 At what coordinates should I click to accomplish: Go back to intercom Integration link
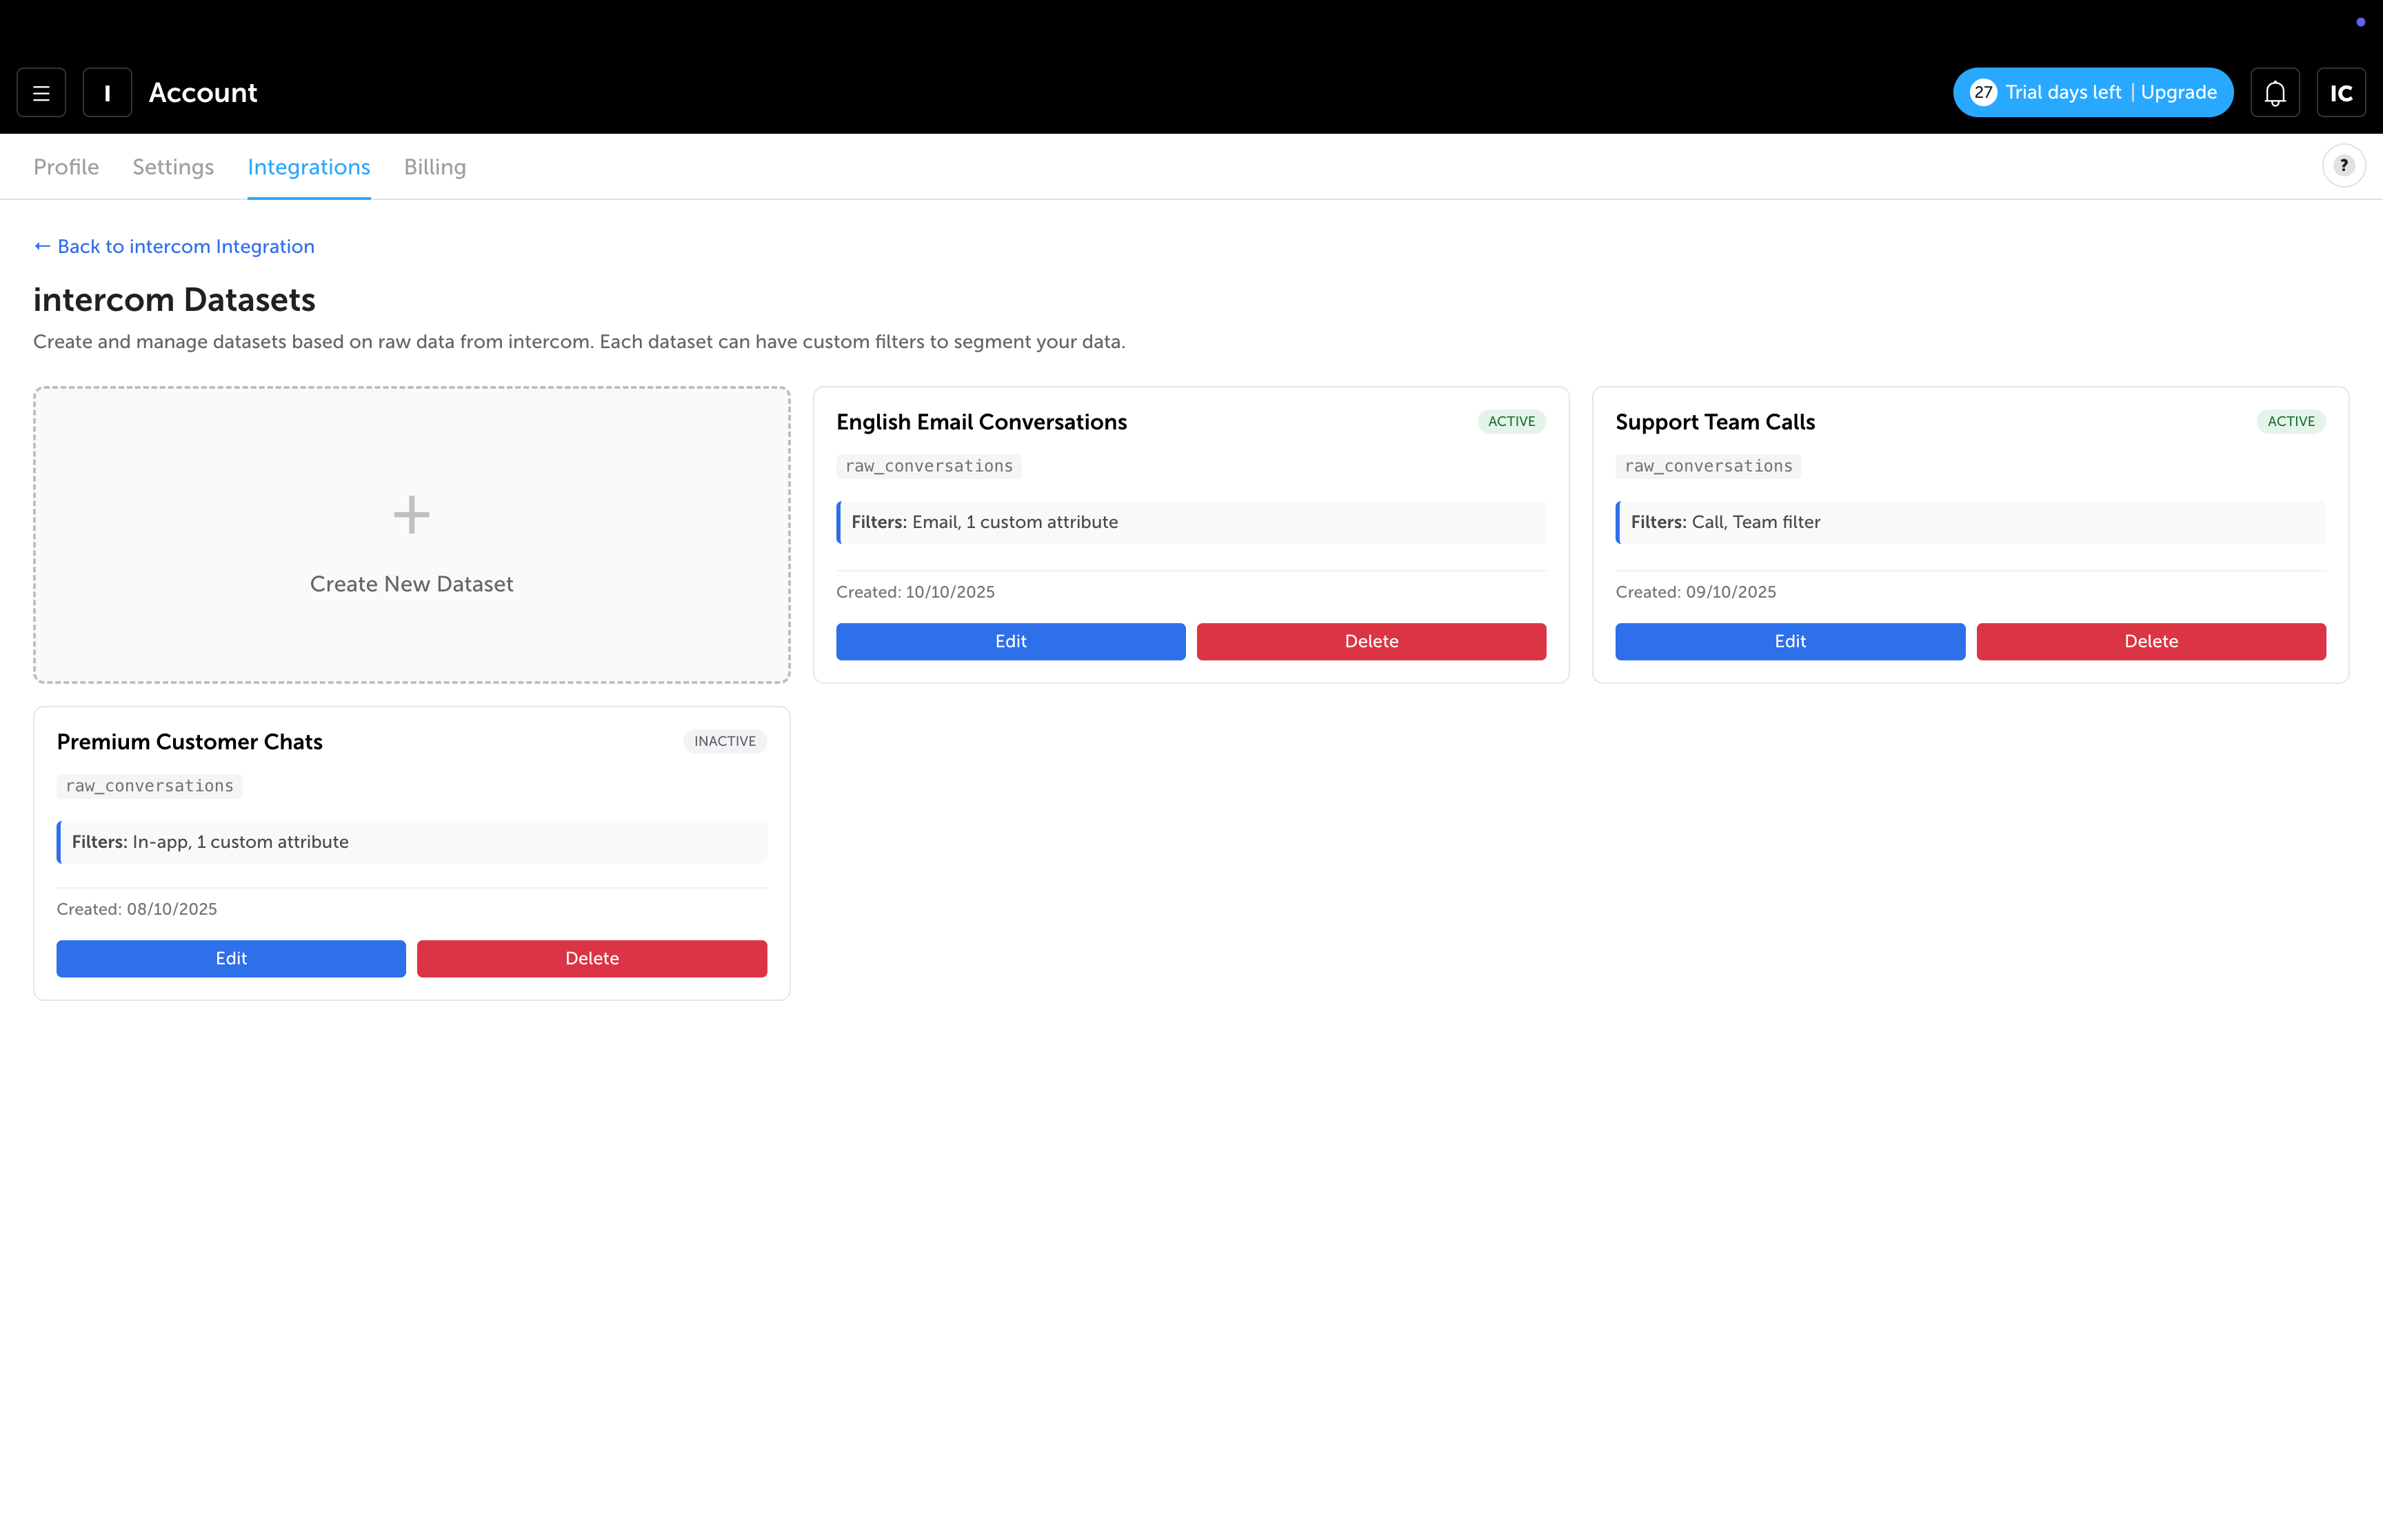(174, 246)
